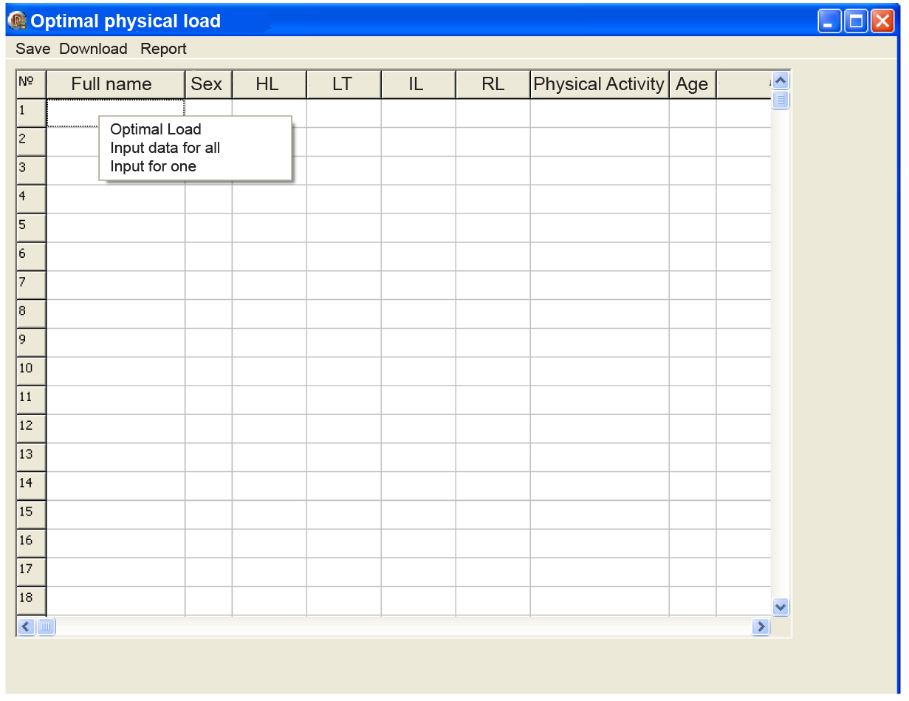This screenshot has width=909, height=701.
Task: Select Input for one option
Action: (x=153, y=166)
